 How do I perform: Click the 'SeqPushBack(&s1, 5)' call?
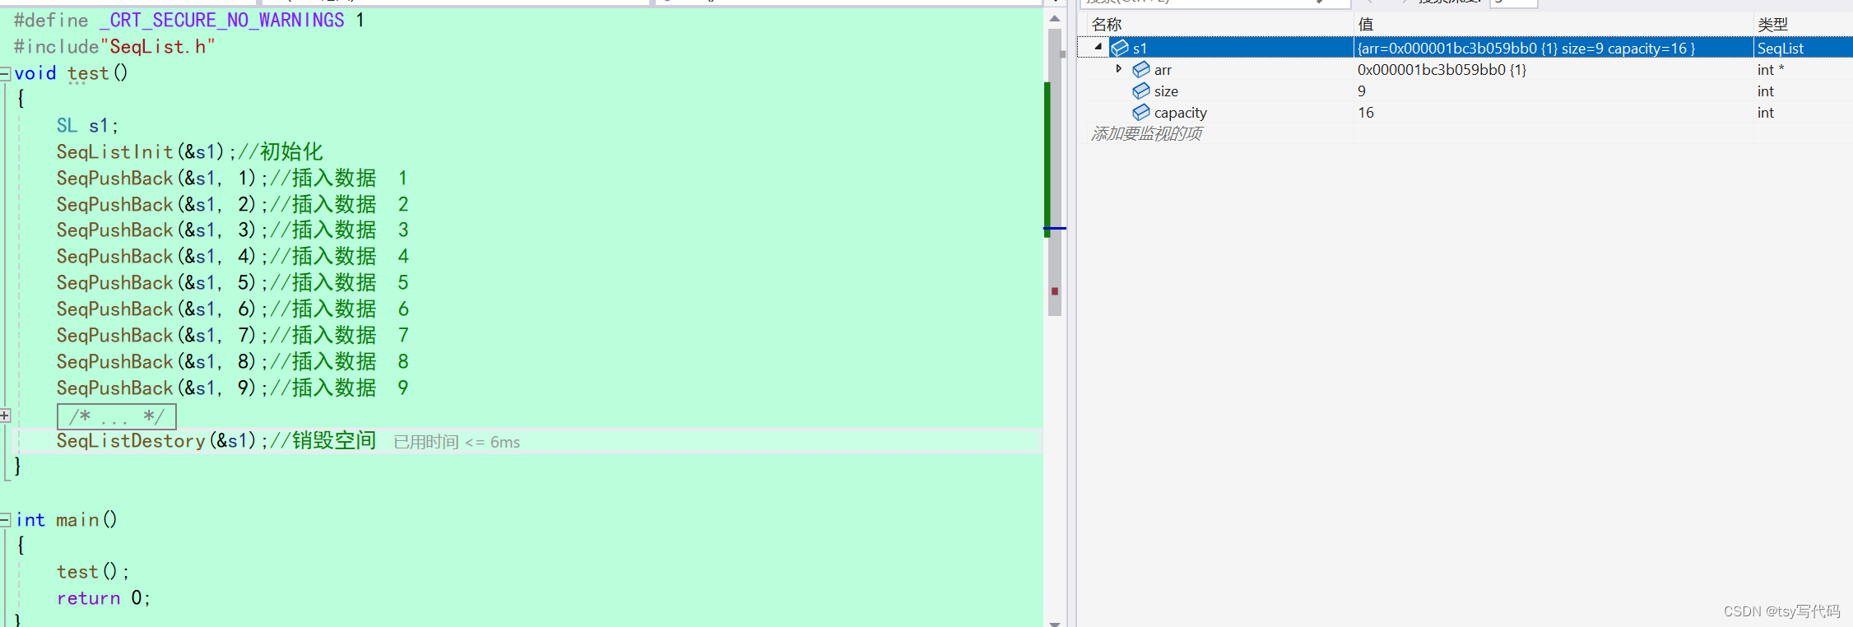(x=156, y=283)
